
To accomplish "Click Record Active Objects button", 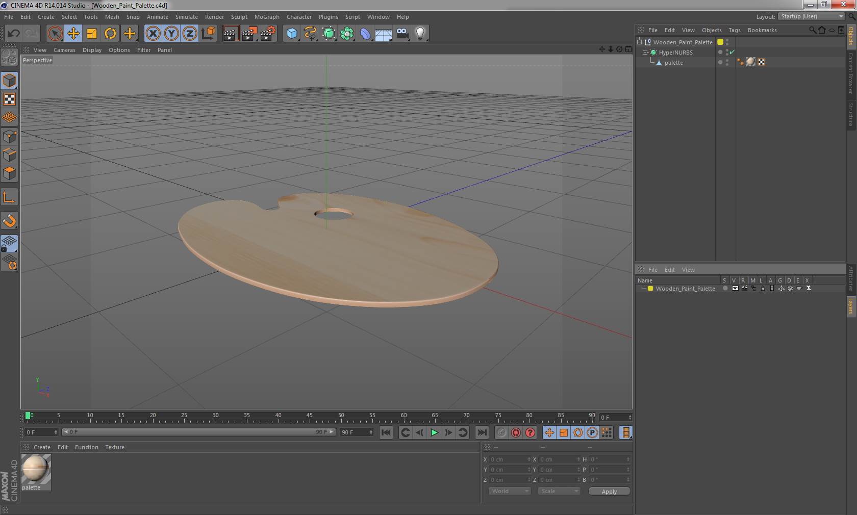I will click(x=501, y=432).
